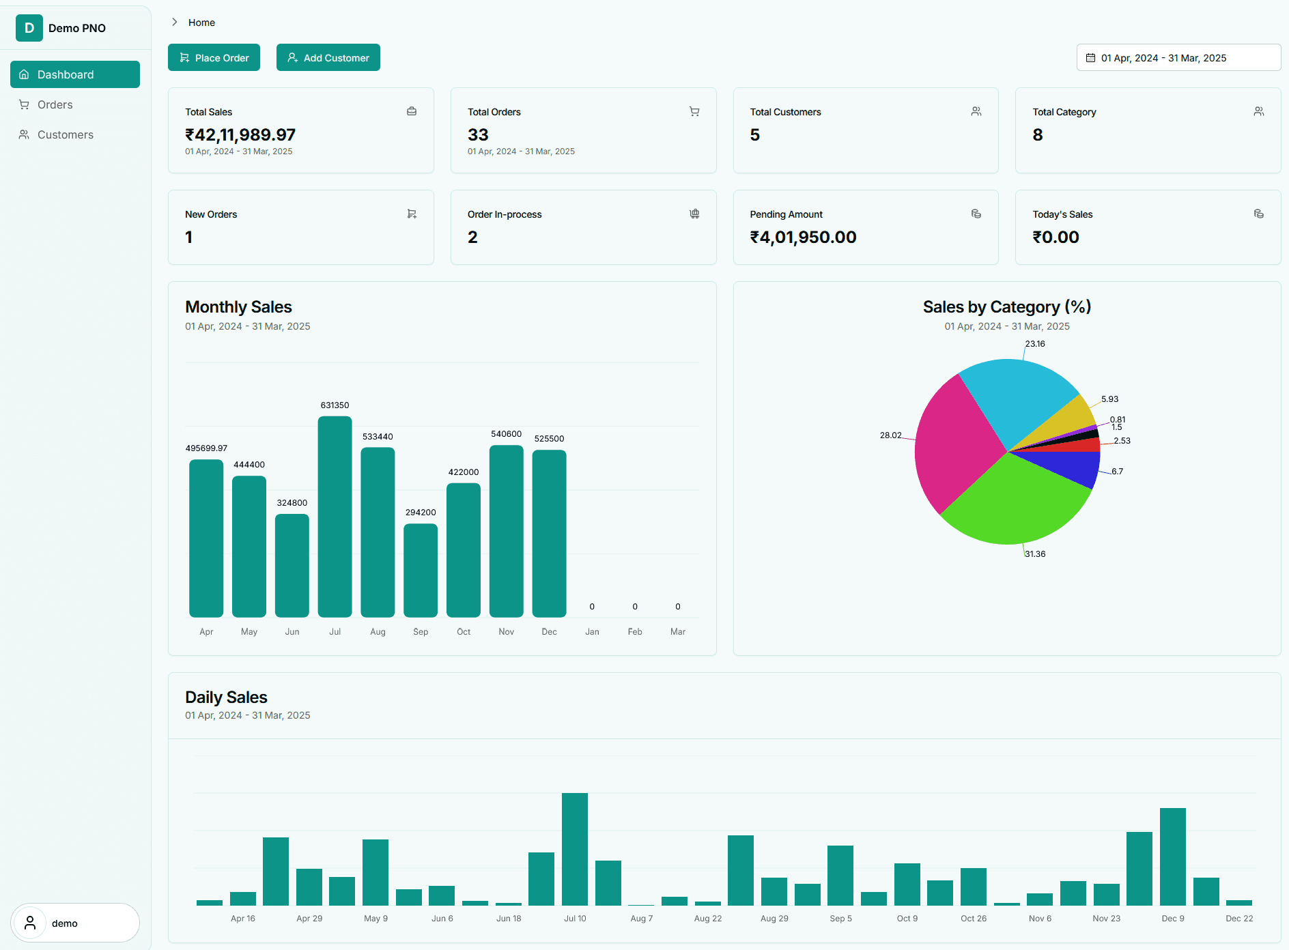This screenshot has width=1289, height=950.
Task: Click the Home breadcrumb link
Action: tap(201, 23)
